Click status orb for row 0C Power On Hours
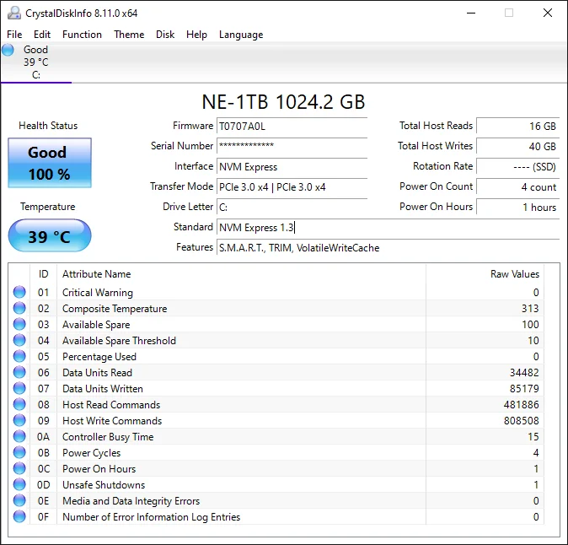Screen dimensions: 568x545 click(19, 468)
